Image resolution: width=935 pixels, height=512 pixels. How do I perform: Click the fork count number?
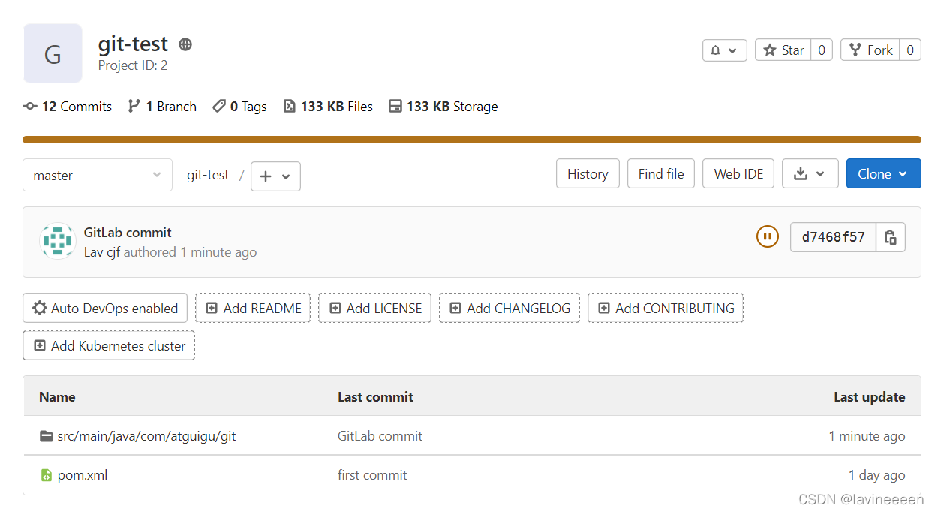tap(910, 50)
